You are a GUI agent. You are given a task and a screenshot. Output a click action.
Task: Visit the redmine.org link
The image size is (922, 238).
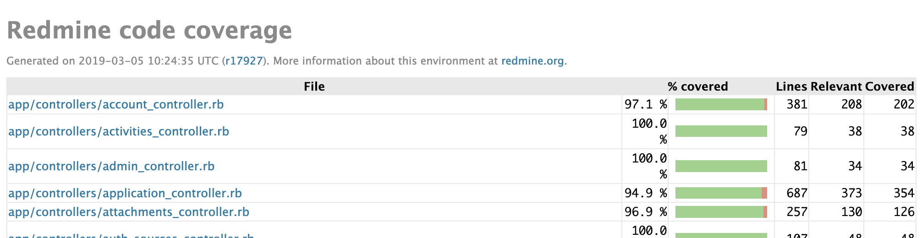pyautogui.click(x=532, y=61)
